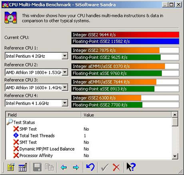The height and width of the screenshot is (175, 184).
Task: Click the blue refresh arrow icon
Action: coord(90,167)
